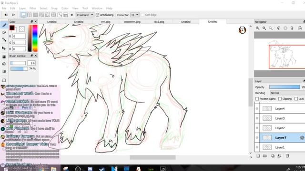305x171 pixels.
Task: Open the Filter menu
Action: point(33,9)
